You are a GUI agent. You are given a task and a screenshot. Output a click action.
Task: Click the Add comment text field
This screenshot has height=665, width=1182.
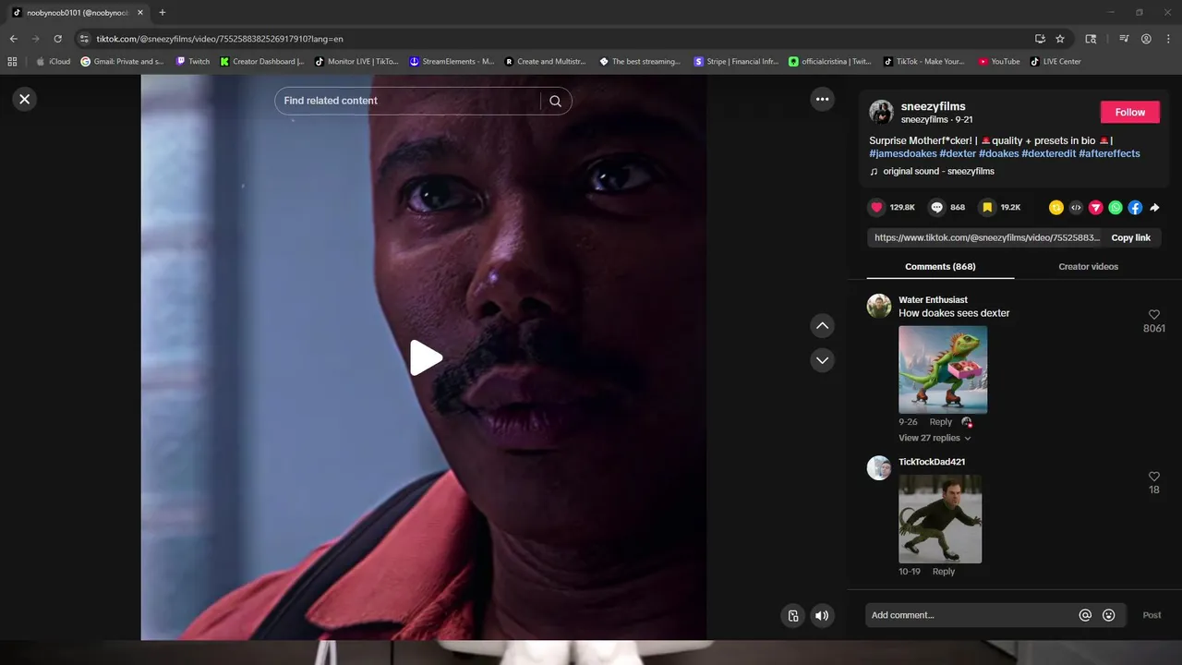[970, 615]
